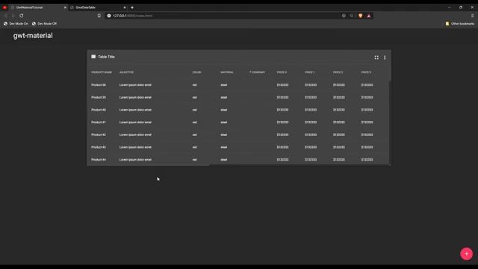The height and width of the screenshot is (269, 478).
Task: Go back using the browser back arrow
Action: (5, 16)
